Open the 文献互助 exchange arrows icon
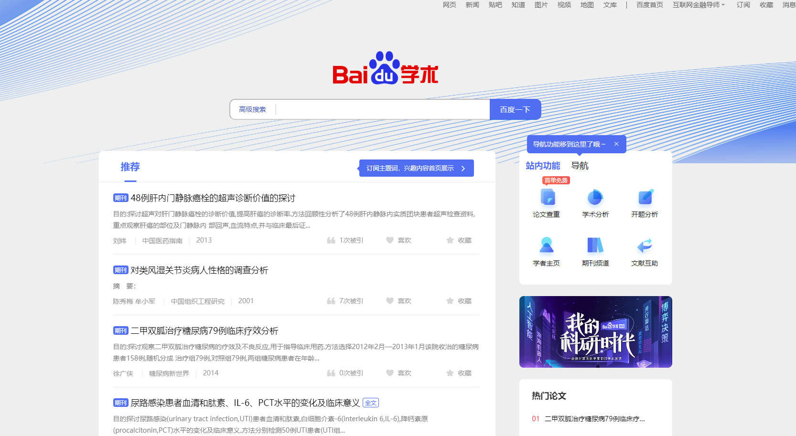This screenshot has height=436, width=796. 645,245
